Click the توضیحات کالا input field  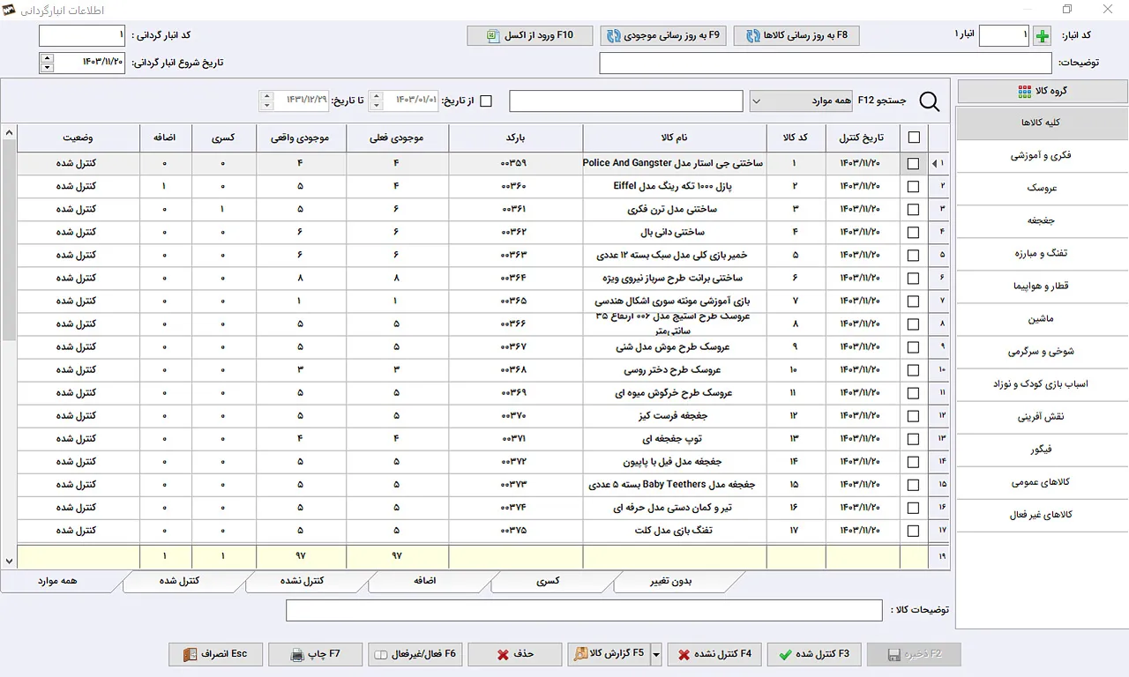pos(584,610)
